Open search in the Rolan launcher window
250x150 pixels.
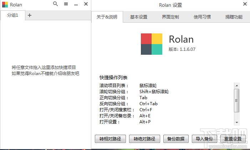click(x=55, y=4)
